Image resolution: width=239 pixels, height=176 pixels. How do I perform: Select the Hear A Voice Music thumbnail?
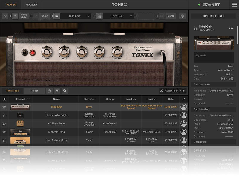click(x=20, y=140)
